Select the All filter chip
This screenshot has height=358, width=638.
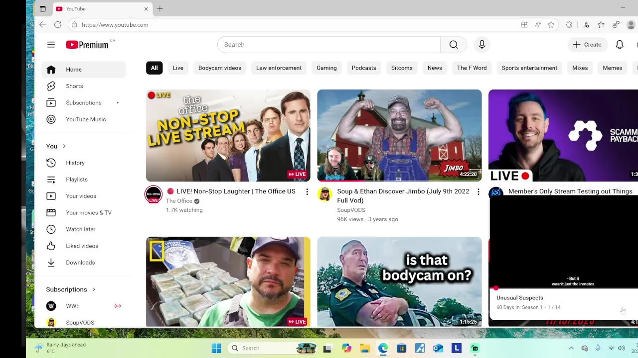pos(155,68)
